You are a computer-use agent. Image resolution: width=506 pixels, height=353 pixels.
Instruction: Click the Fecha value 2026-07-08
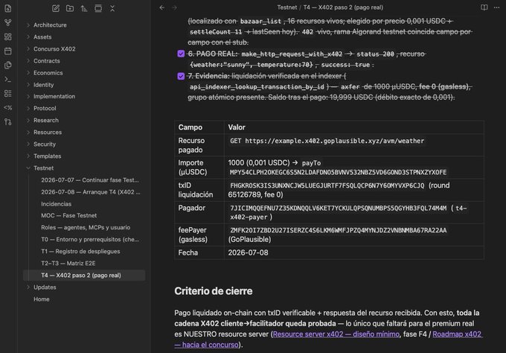(x=248, y=252)
